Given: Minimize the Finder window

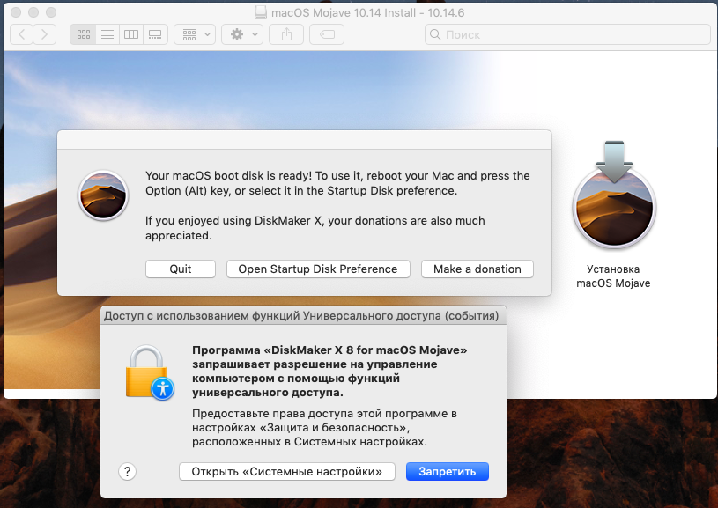Looking at the screenshot, I should [33, 12].
